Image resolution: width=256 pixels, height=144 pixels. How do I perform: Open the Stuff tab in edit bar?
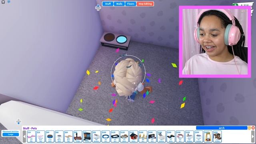pyautogui.click(x=108, y=4)
